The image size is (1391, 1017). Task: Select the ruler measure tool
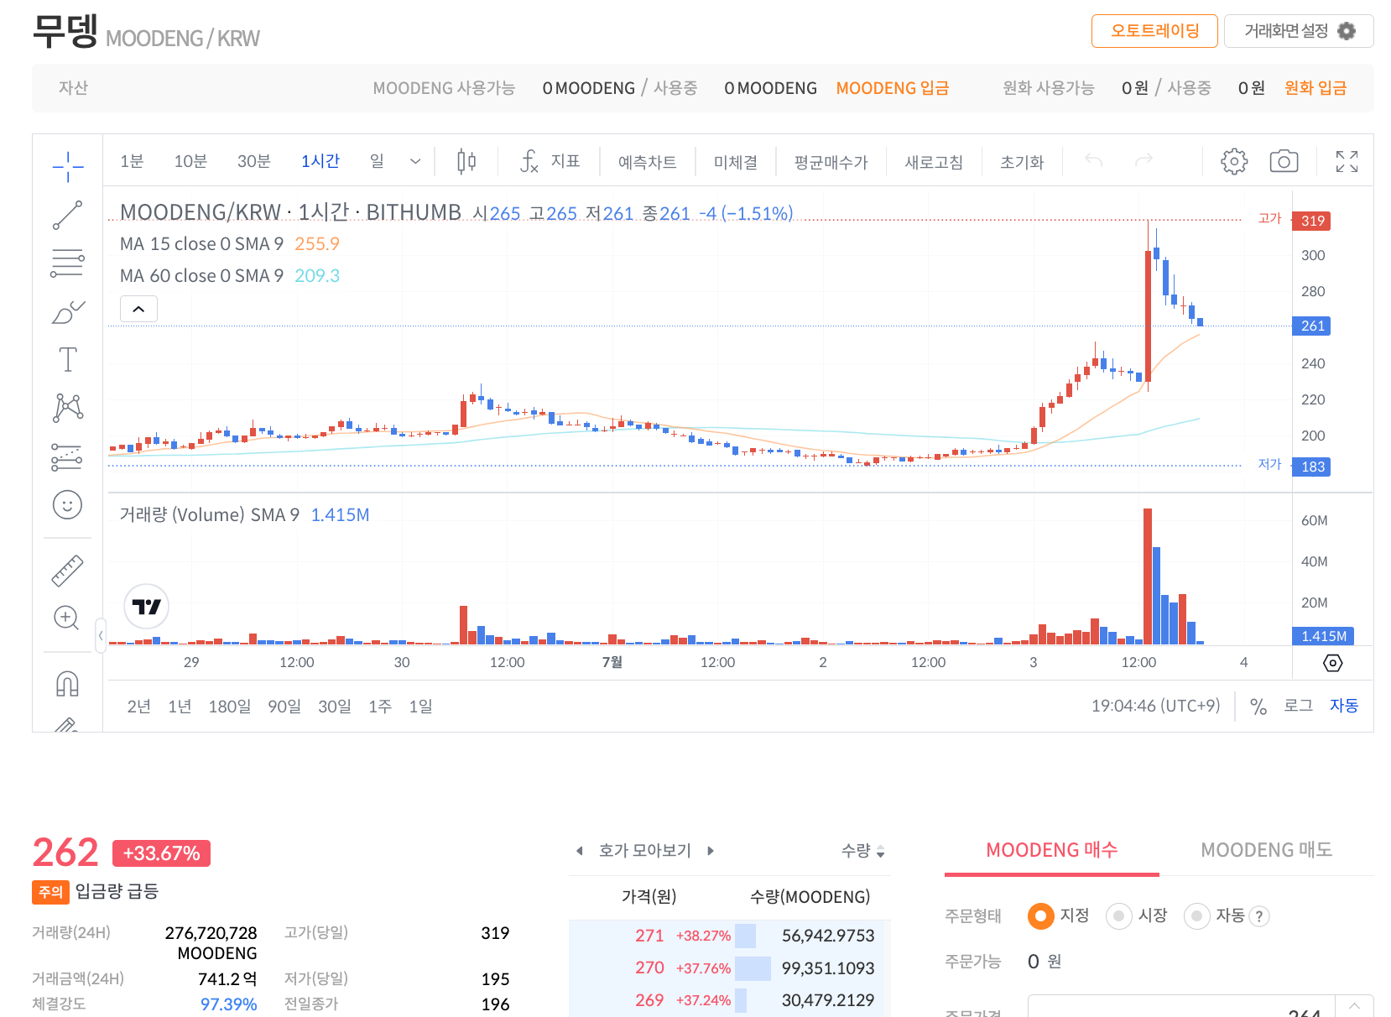pyautogui.click(x=67, y=571)
